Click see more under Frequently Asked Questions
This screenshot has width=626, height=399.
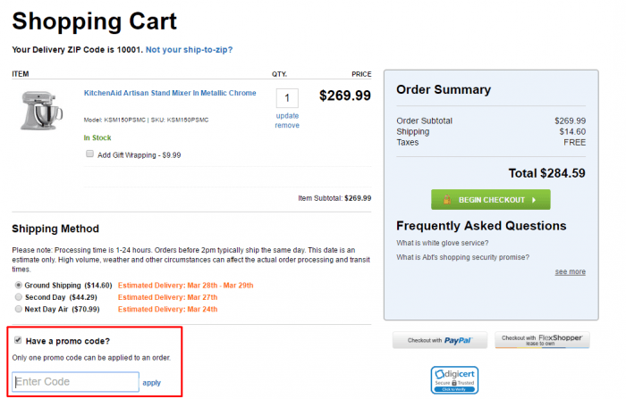tap(571, 272)
